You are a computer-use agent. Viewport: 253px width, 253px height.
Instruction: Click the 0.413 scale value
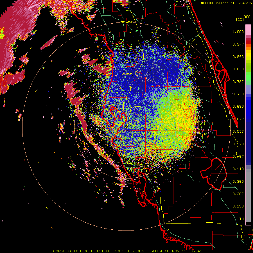[x=238, y=169]
